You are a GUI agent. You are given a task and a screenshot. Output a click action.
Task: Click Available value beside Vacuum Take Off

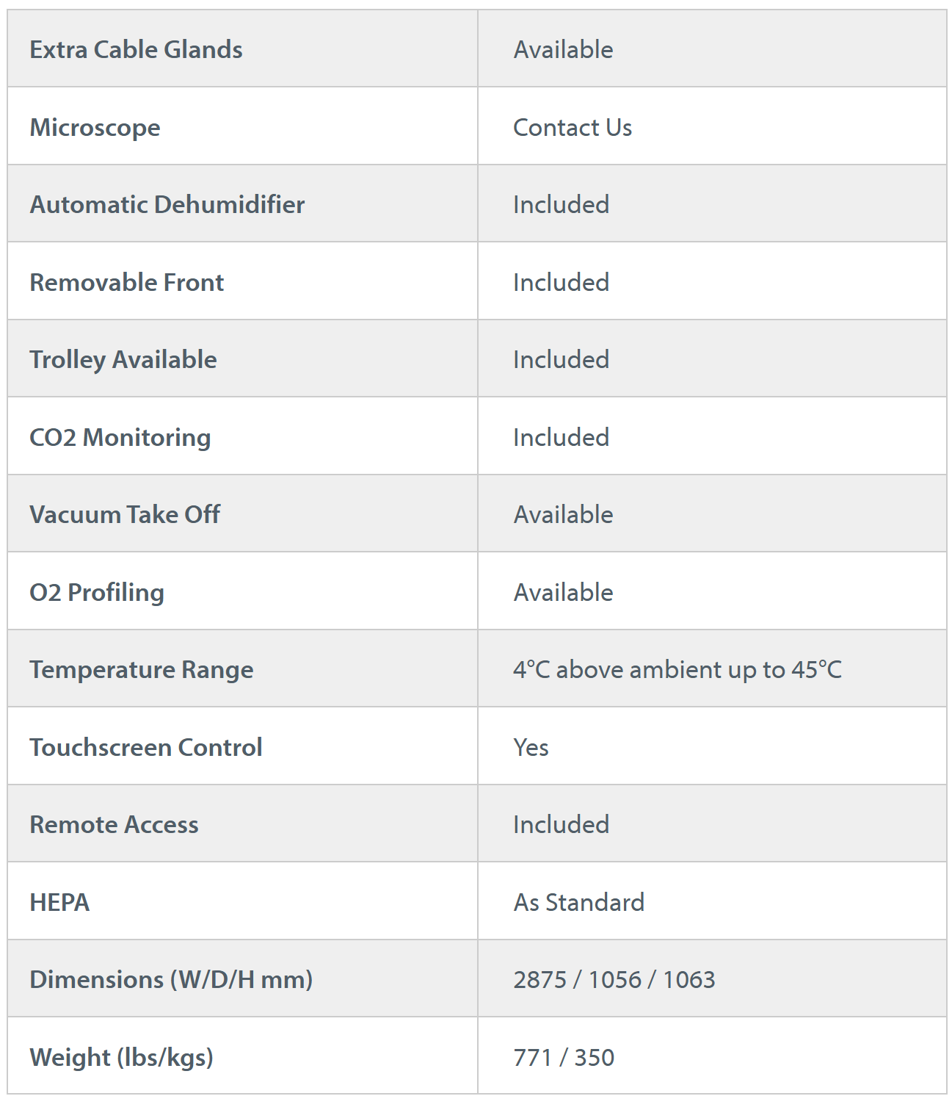click(563, 514)
